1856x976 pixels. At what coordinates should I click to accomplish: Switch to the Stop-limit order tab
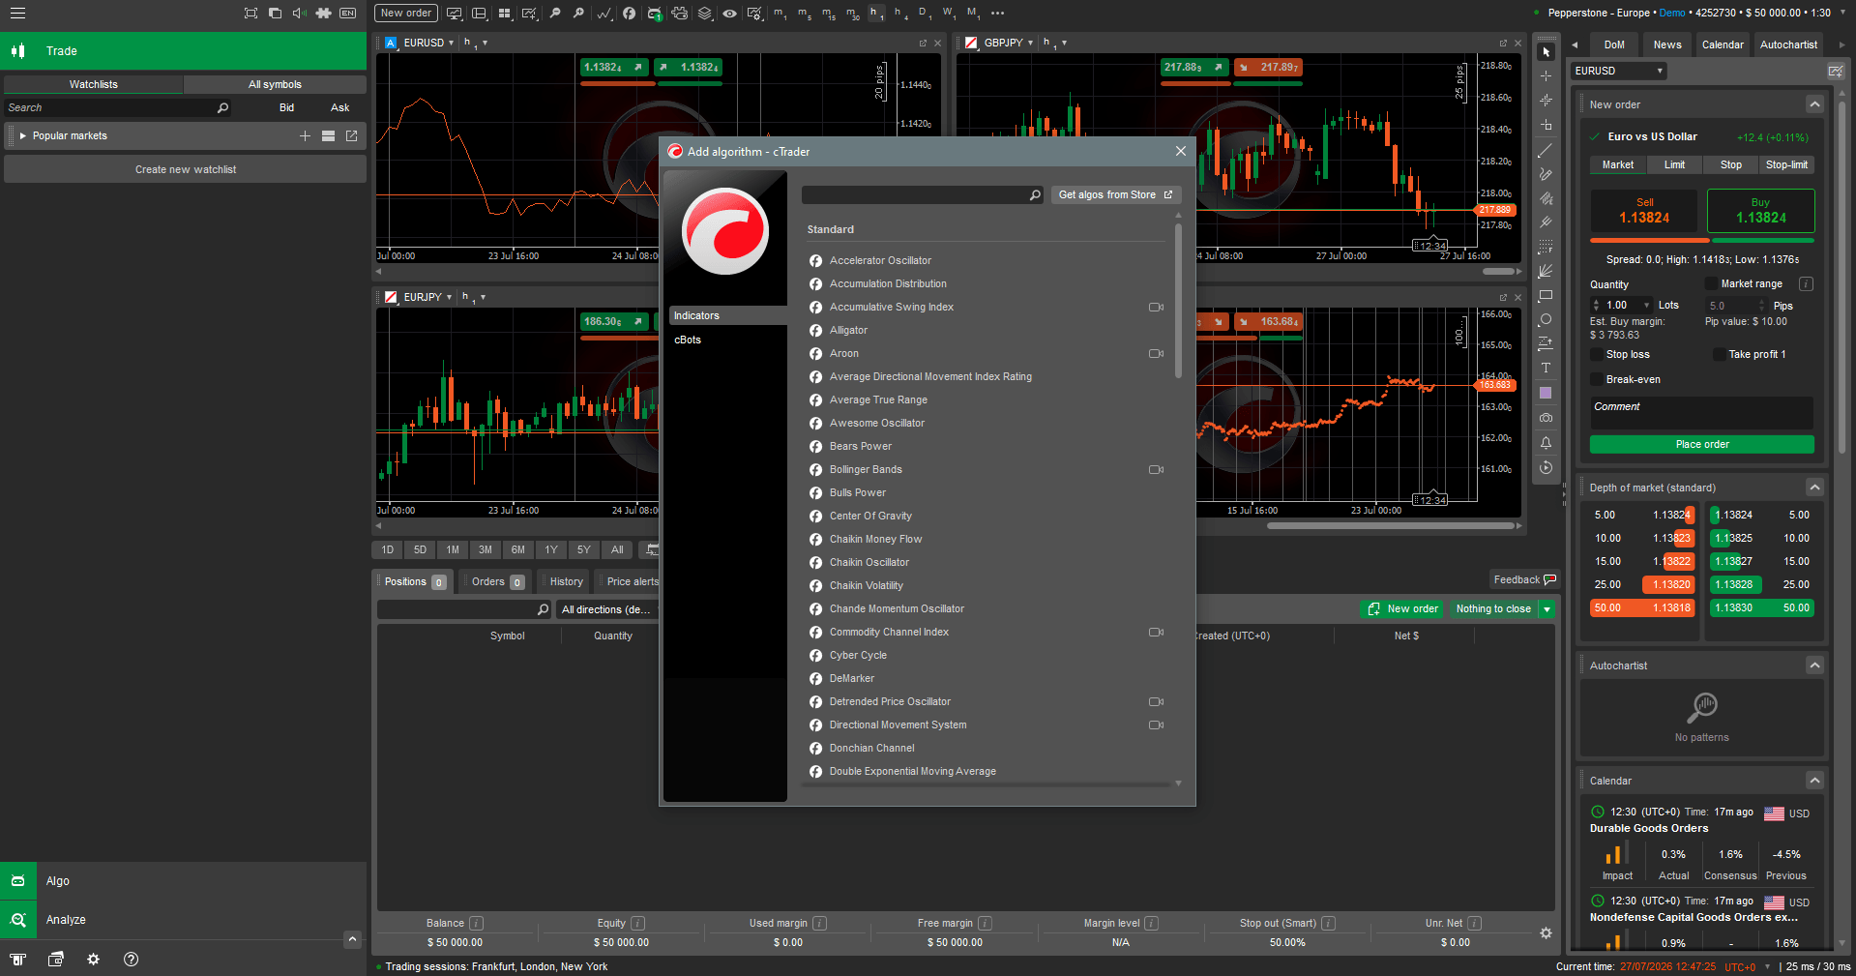(1786, 165)
